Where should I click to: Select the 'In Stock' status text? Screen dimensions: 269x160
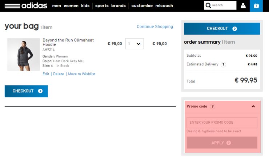(63, 66)
